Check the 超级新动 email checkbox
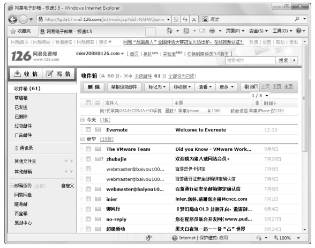 click(x=88, y=229)
